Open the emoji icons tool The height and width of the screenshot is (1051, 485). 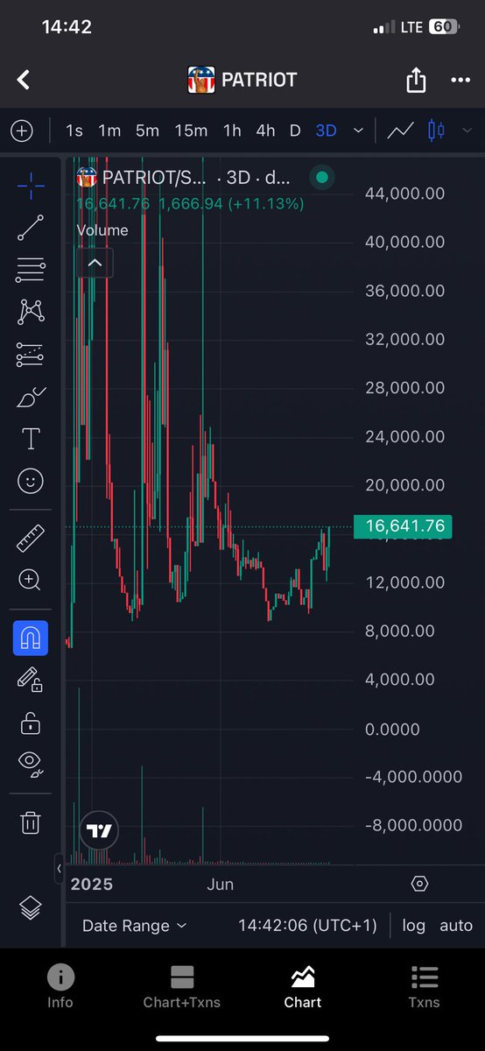(x=31, y=481)
